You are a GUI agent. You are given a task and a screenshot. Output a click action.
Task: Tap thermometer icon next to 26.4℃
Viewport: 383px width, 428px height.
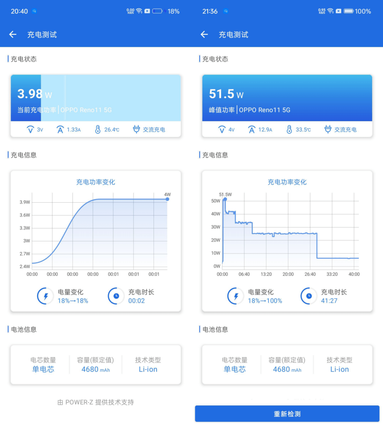click(98, 130)
